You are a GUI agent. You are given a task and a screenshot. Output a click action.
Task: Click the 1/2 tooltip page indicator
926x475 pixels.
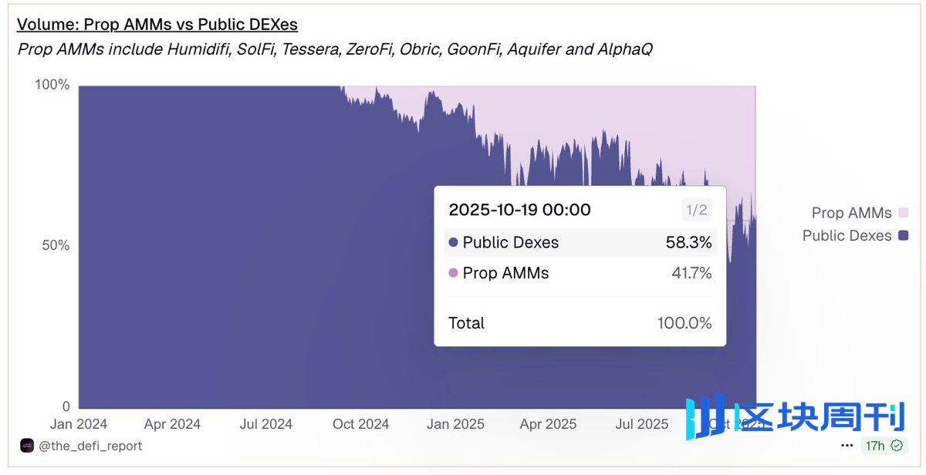[x=696, y=210]
